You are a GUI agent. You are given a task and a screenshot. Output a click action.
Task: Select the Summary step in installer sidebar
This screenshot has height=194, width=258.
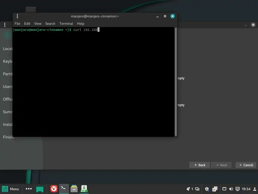8,112
